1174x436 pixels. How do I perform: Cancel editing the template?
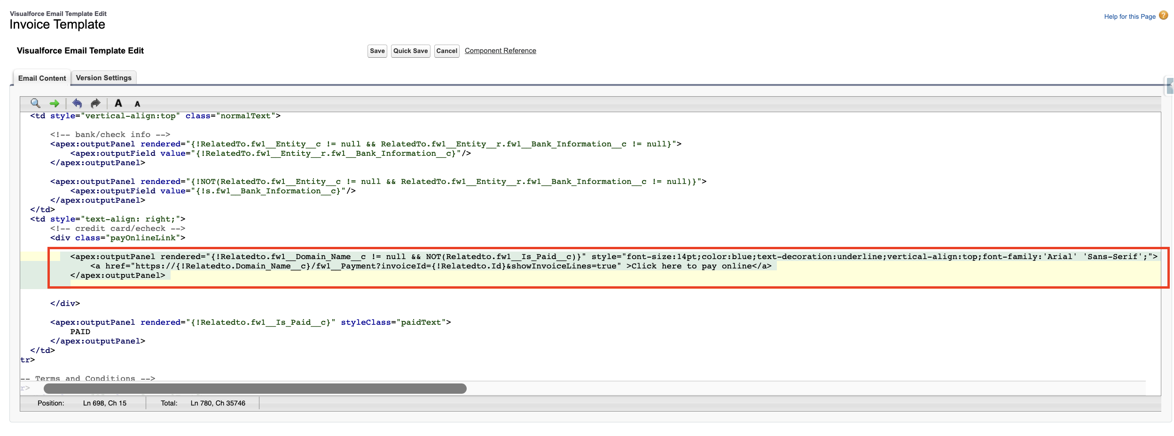pyautogui.click(x=446, y=51)
